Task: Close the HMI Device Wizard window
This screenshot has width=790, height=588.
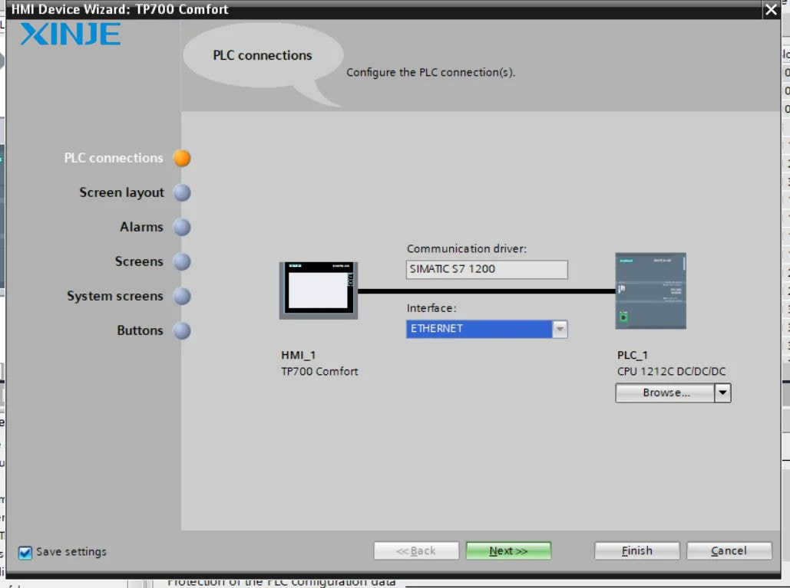Action: [771, 9]
